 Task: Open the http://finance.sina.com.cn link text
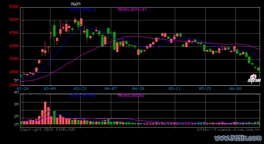[228, 130]
